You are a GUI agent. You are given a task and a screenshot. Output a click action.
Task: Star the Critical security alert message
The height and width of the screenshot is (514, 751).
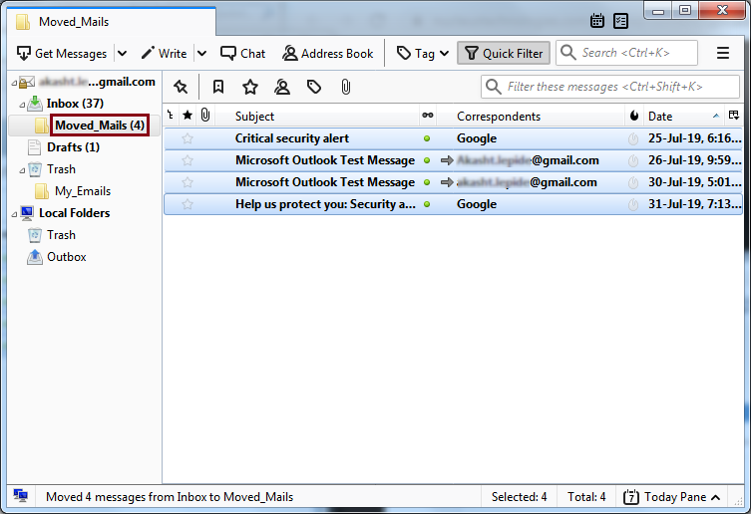click(x=188, y=138)
